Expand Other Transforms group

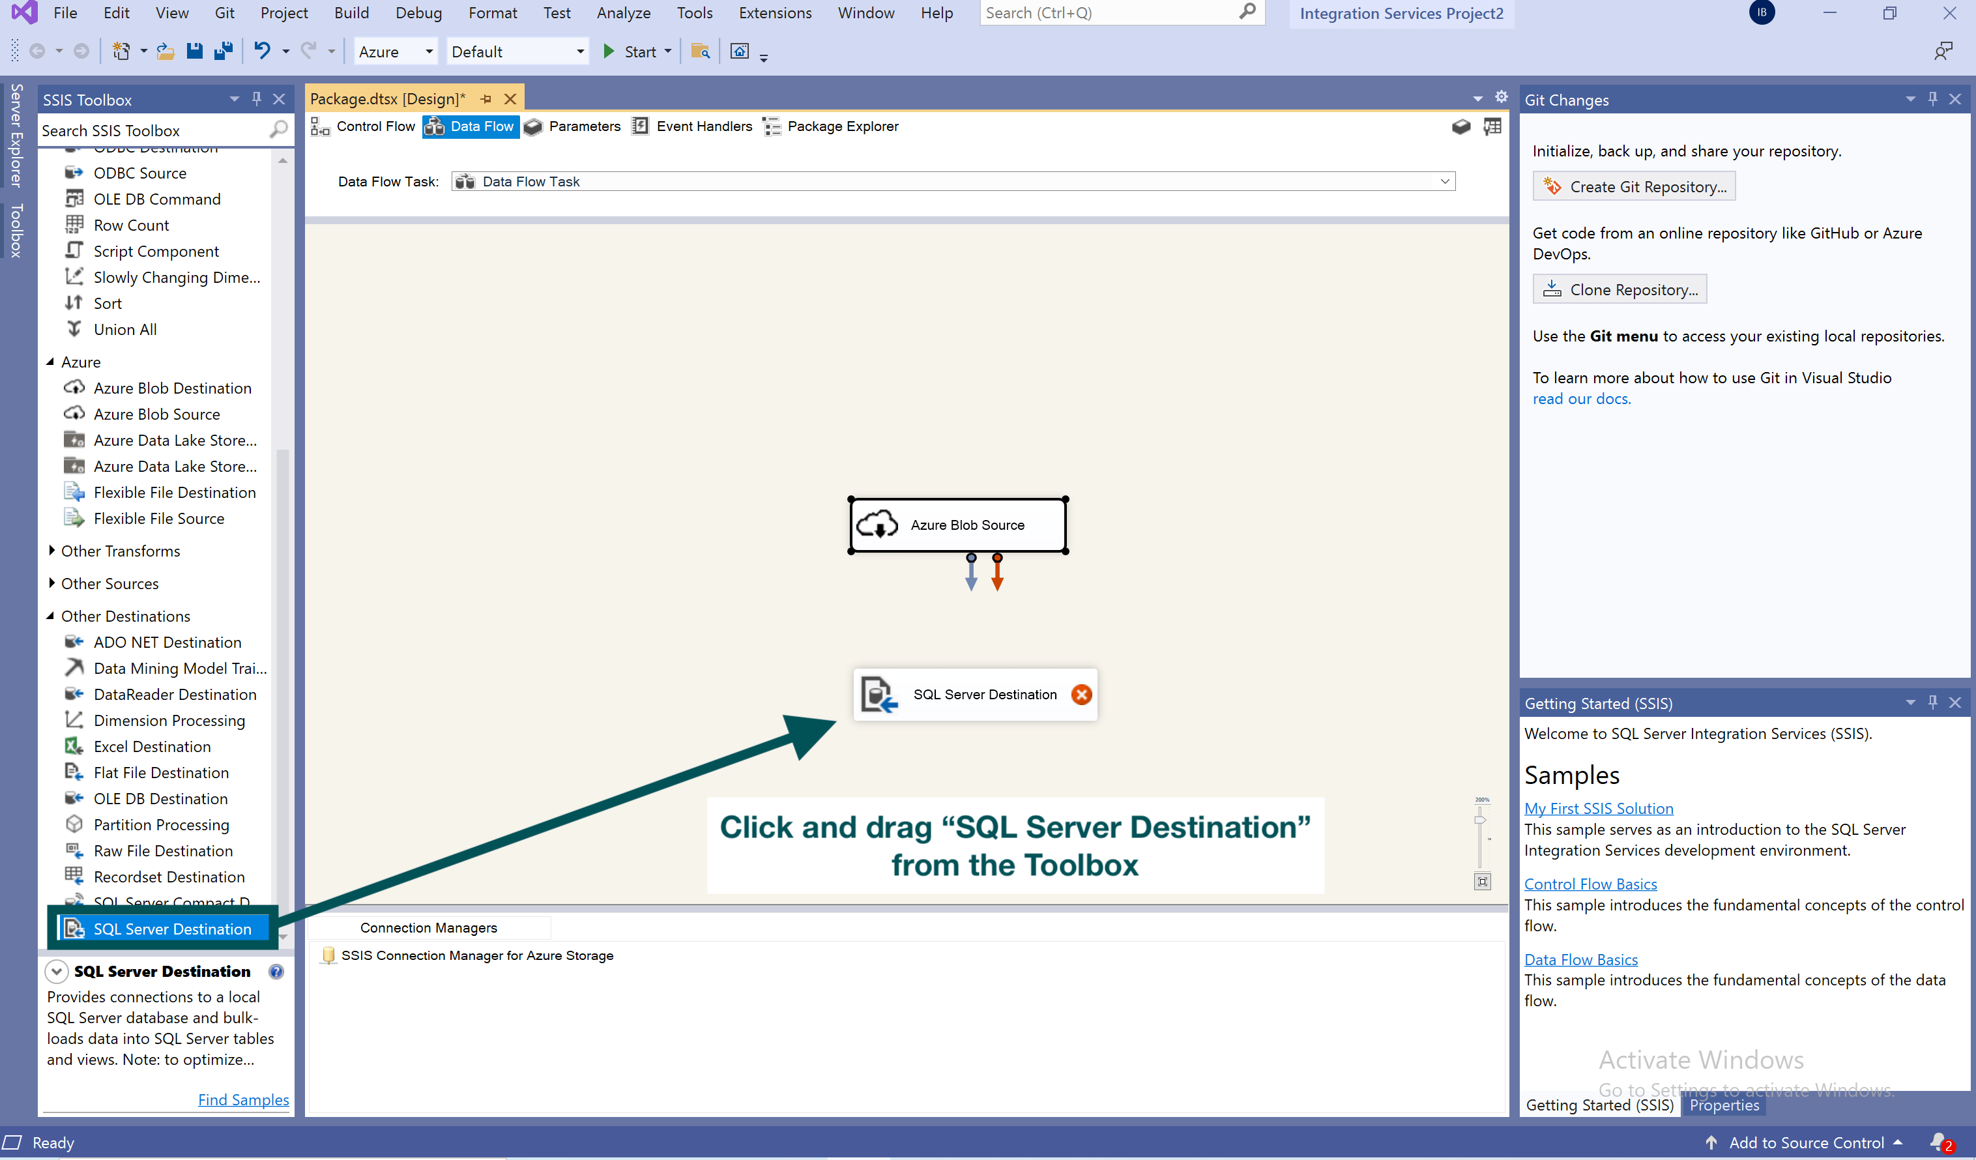click(51, 551)
